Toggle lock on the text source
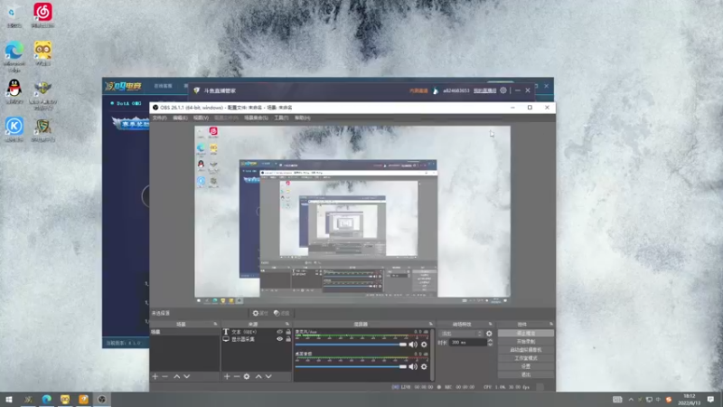Viewport: 723px width, 407px height. click(288, 332)
